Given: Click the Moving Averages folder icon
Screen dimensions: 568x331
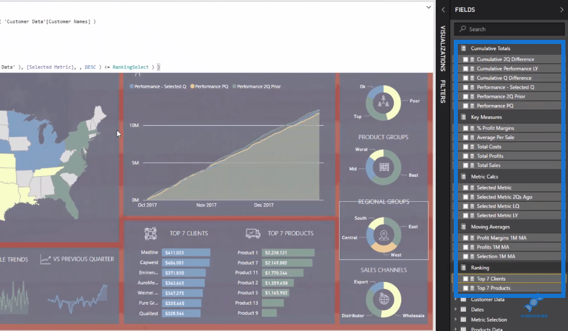Looking at the screenshot, I should point(463,227).
